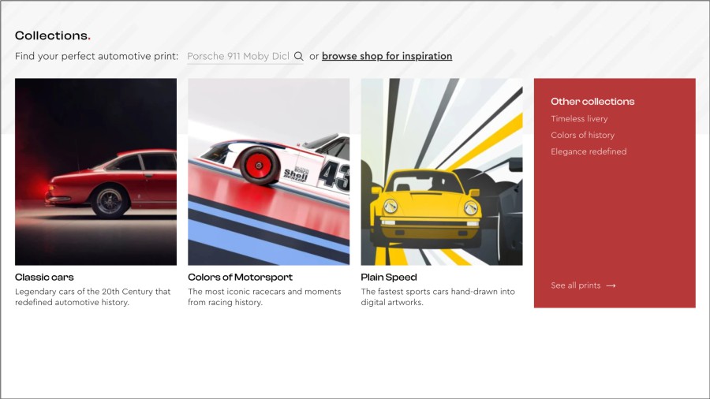Click the arrow beside See all prints
Viewport: 710px width, 399px height.
pos(611,285)
